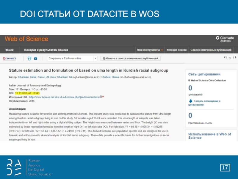Click the Том: 121 Выпуск: 1 line
This screenshot has height=179, width=238.
click(28, 89)
